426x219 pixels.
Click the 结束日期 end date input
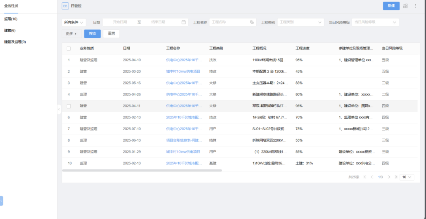[x=158, y=22]
